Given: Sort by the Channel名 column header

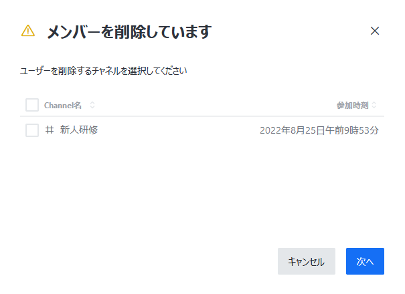Looking at the screenshot, I should click(63, 105).
